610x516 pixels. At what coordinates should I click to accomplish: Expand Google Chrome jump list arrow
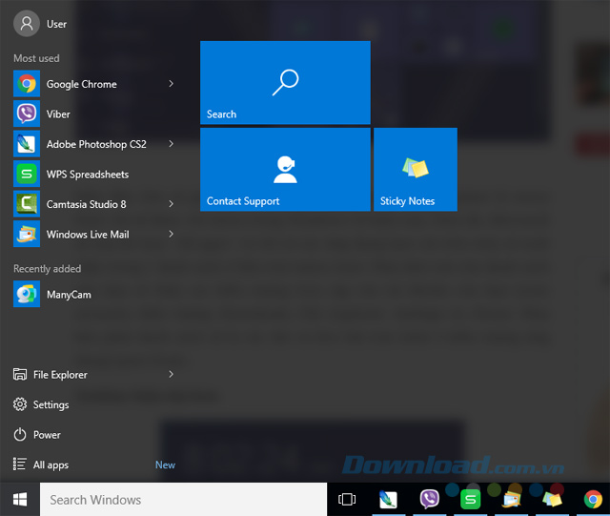171,84
